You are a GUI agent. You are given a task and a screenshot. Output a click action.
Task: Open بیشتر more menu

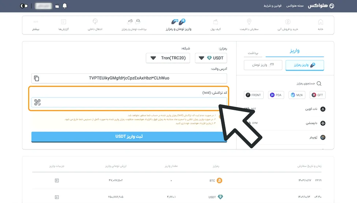[x=36, y=25]
